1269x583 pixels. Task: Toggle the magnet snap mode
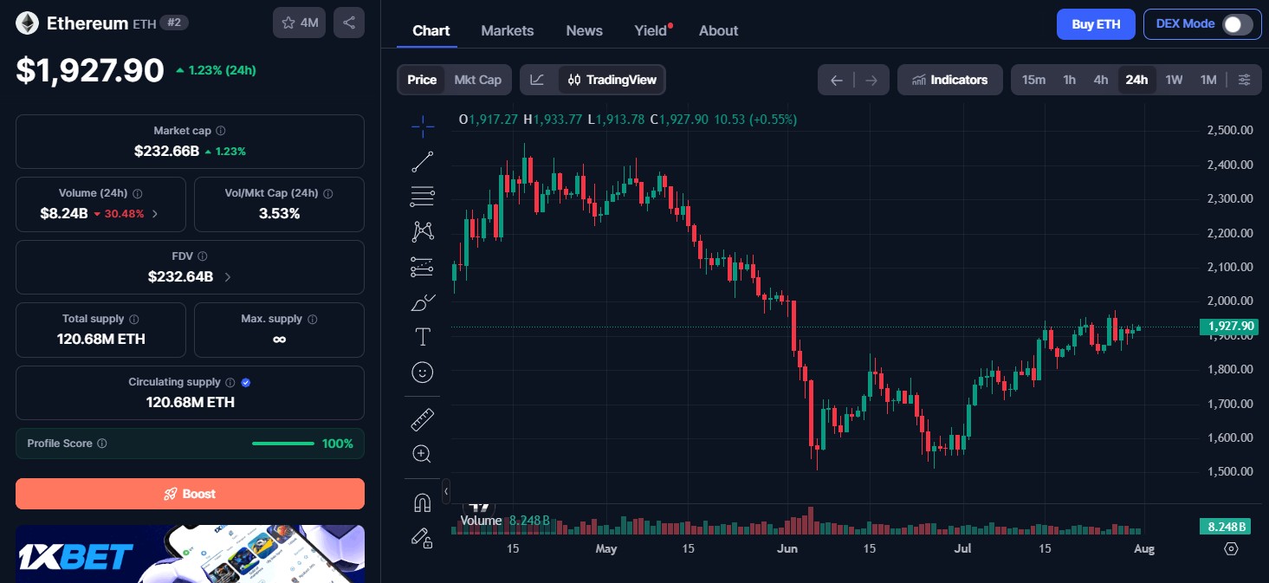[x=423, y=503]
